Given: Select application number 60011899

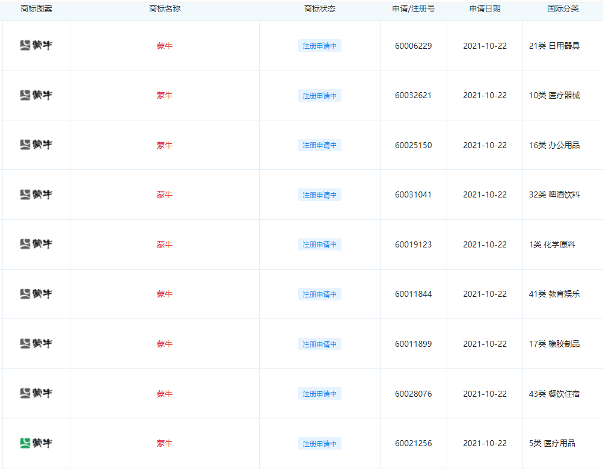Looking at the screenshot, I should pos(414,344).
